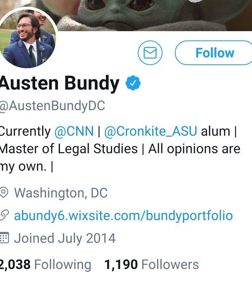Open the @CNN mention link

pos(74,131)
